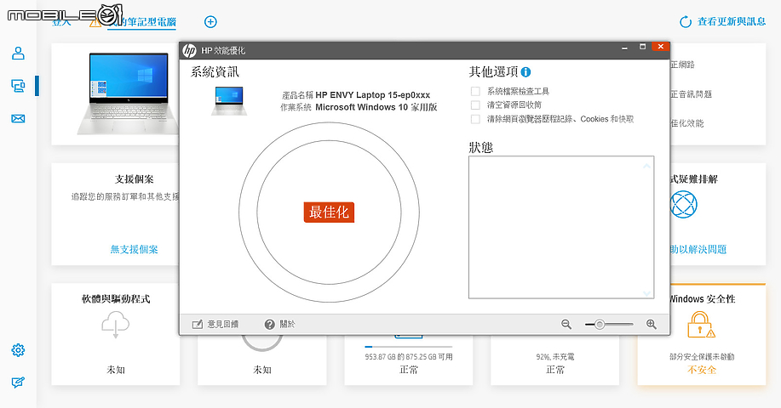
Task: Select the My Devices sidebar icon
Action: [18, 86]
